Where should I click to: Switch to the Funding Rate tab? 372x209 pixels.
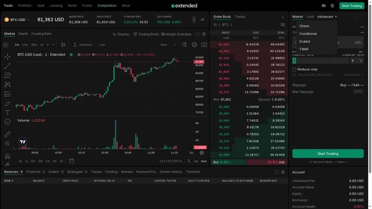[41, 33]
